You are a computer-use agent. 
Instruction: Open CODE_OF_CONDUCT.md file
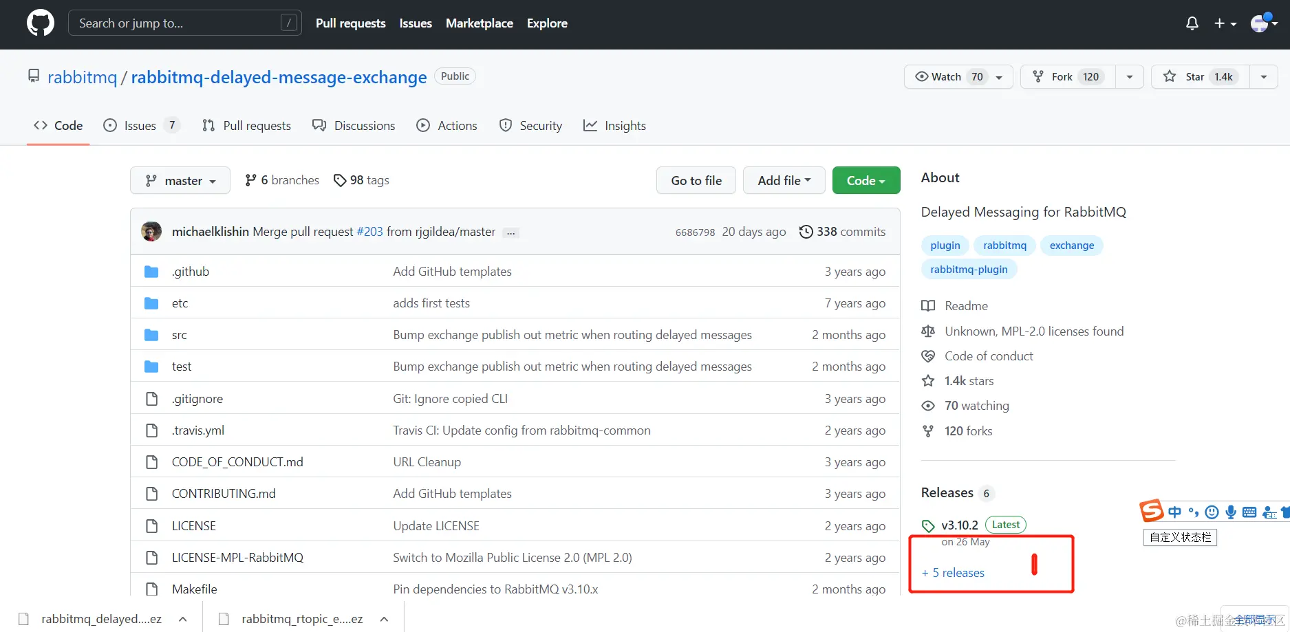[x=237, y=462]
